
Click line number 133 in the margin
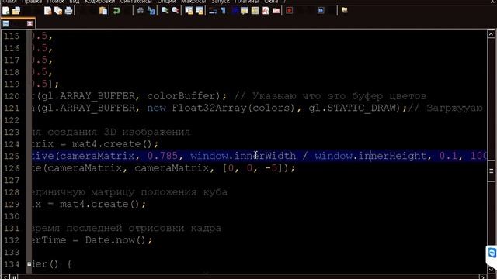pos(12,253)
